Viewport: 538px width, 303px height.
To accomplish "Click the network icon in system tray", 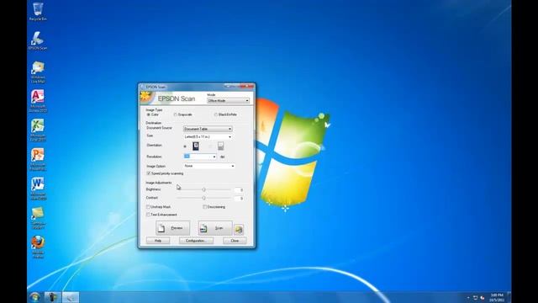I will pos(476,297).
